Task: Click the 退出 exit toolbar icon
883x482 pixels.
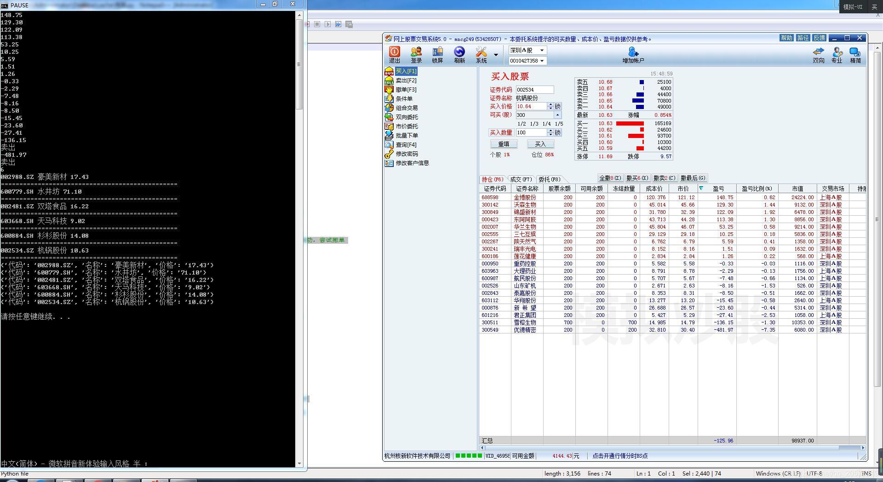Action: [x=395, y=54]
